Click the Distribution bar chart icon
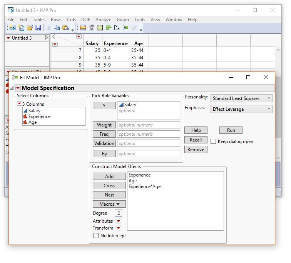 point(109,28)
